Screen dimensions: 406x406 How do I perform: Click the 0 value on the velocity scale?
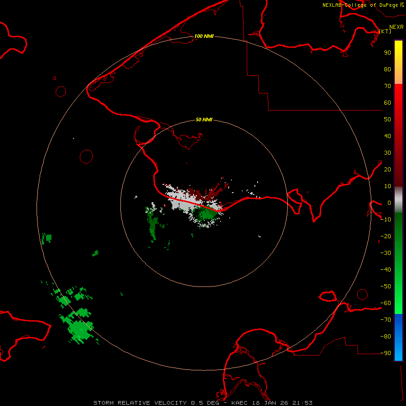tap(389, 203)
